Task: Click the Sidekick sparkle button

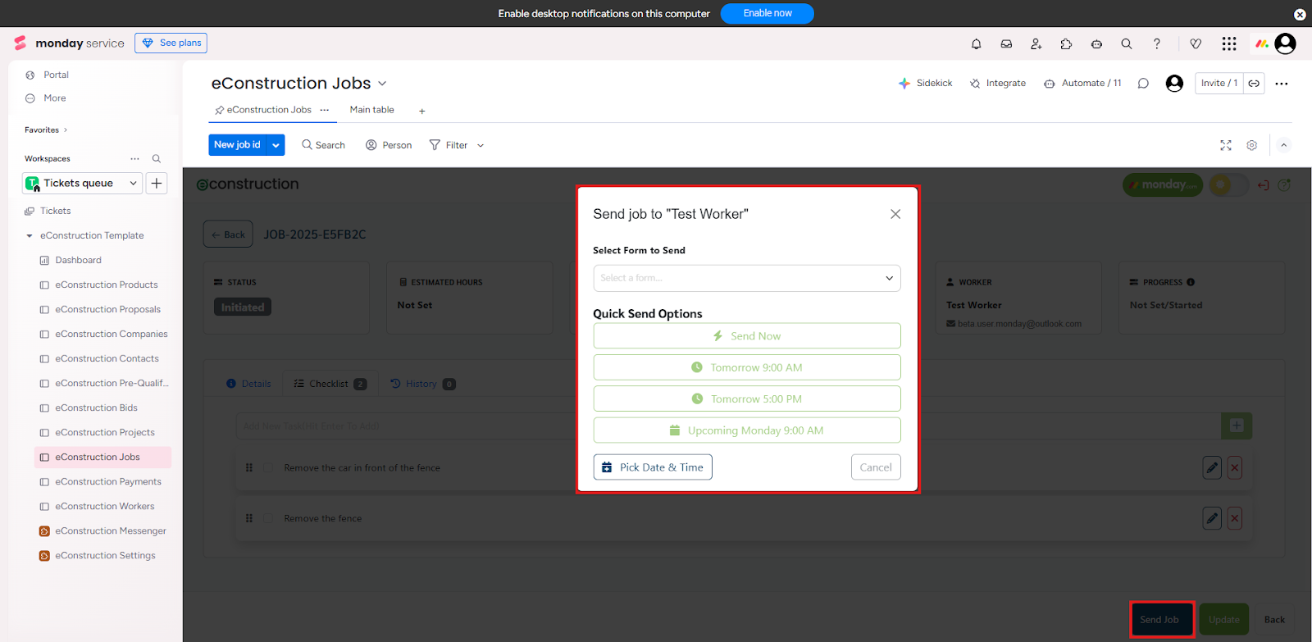Action: [x=926, y=84]
